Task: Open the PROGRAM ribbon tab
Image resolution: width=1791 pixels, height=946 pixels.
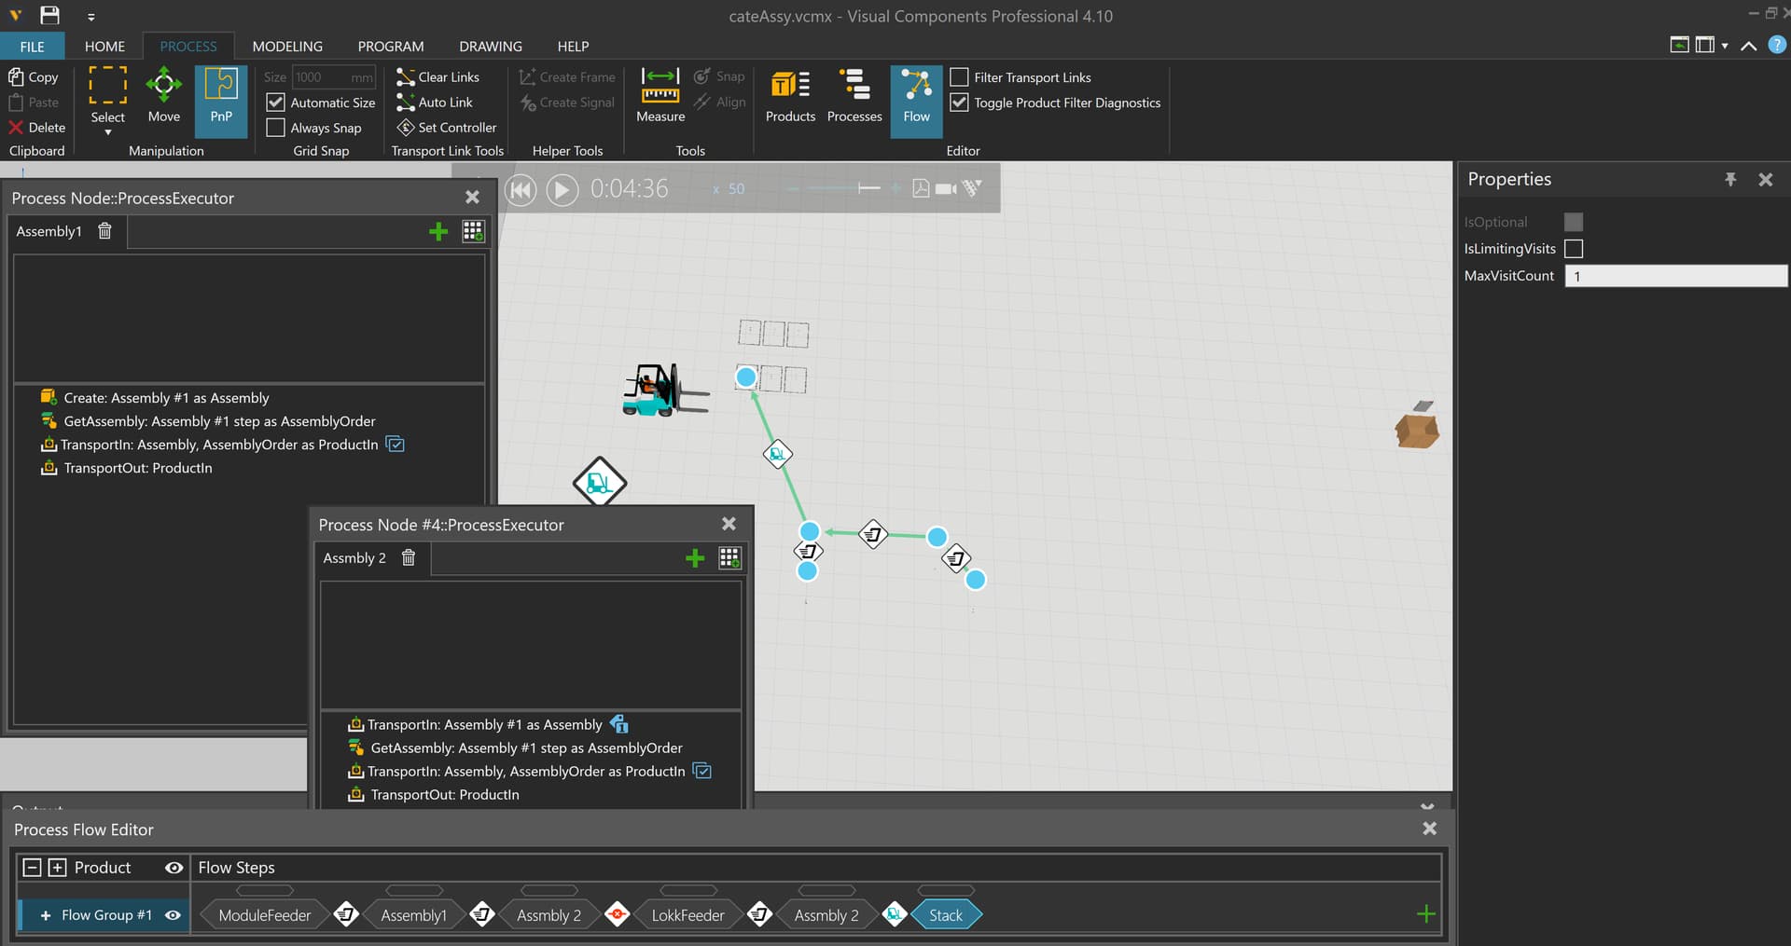Action: click(391, 47)
